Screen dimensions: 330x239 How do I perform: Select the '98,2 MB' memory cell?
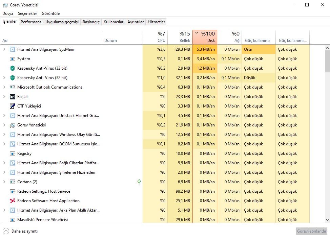[x=180, y=191]
